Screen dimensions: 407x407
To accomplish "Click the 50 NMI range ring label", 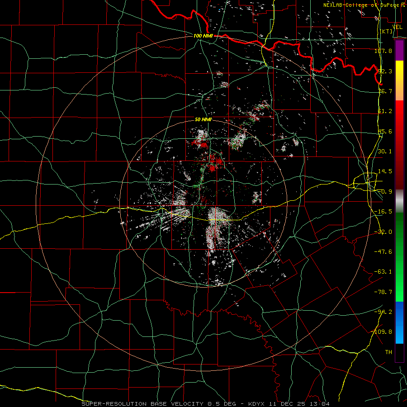I will pos(203,119).
